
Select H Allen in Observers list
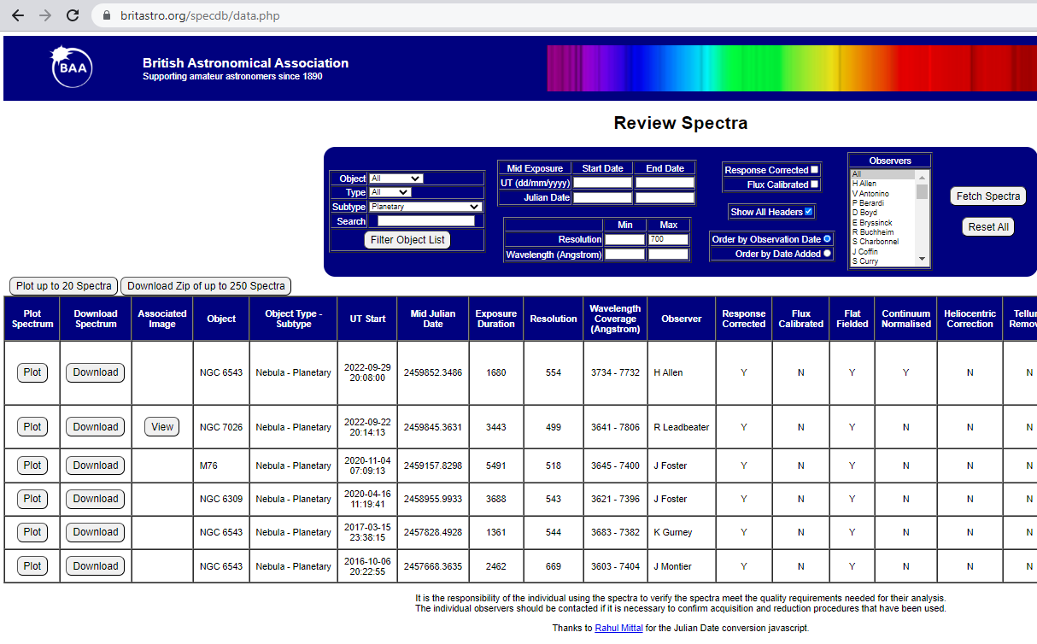(x=864, y=184)
